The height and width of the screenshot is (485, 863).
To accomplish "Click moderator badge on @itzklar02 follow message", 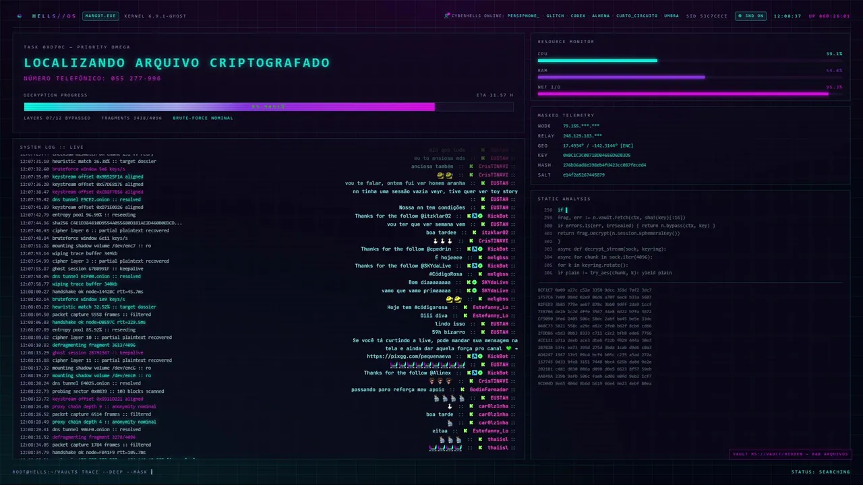I will point(475,216).
